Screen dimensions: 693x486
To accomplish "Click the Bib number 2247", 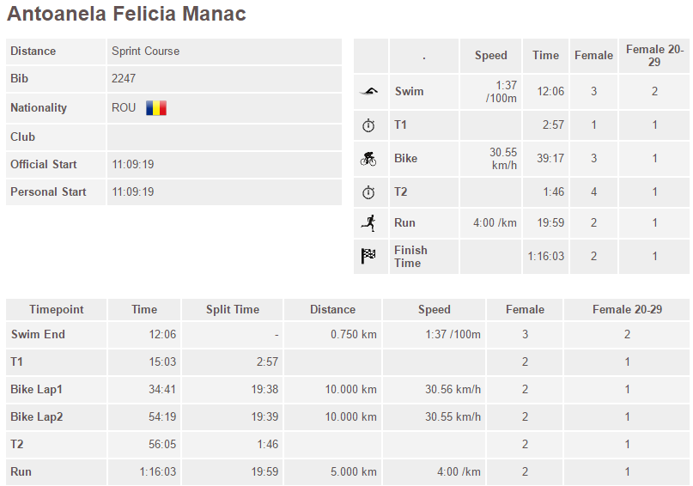I will [x=124, y=79].
